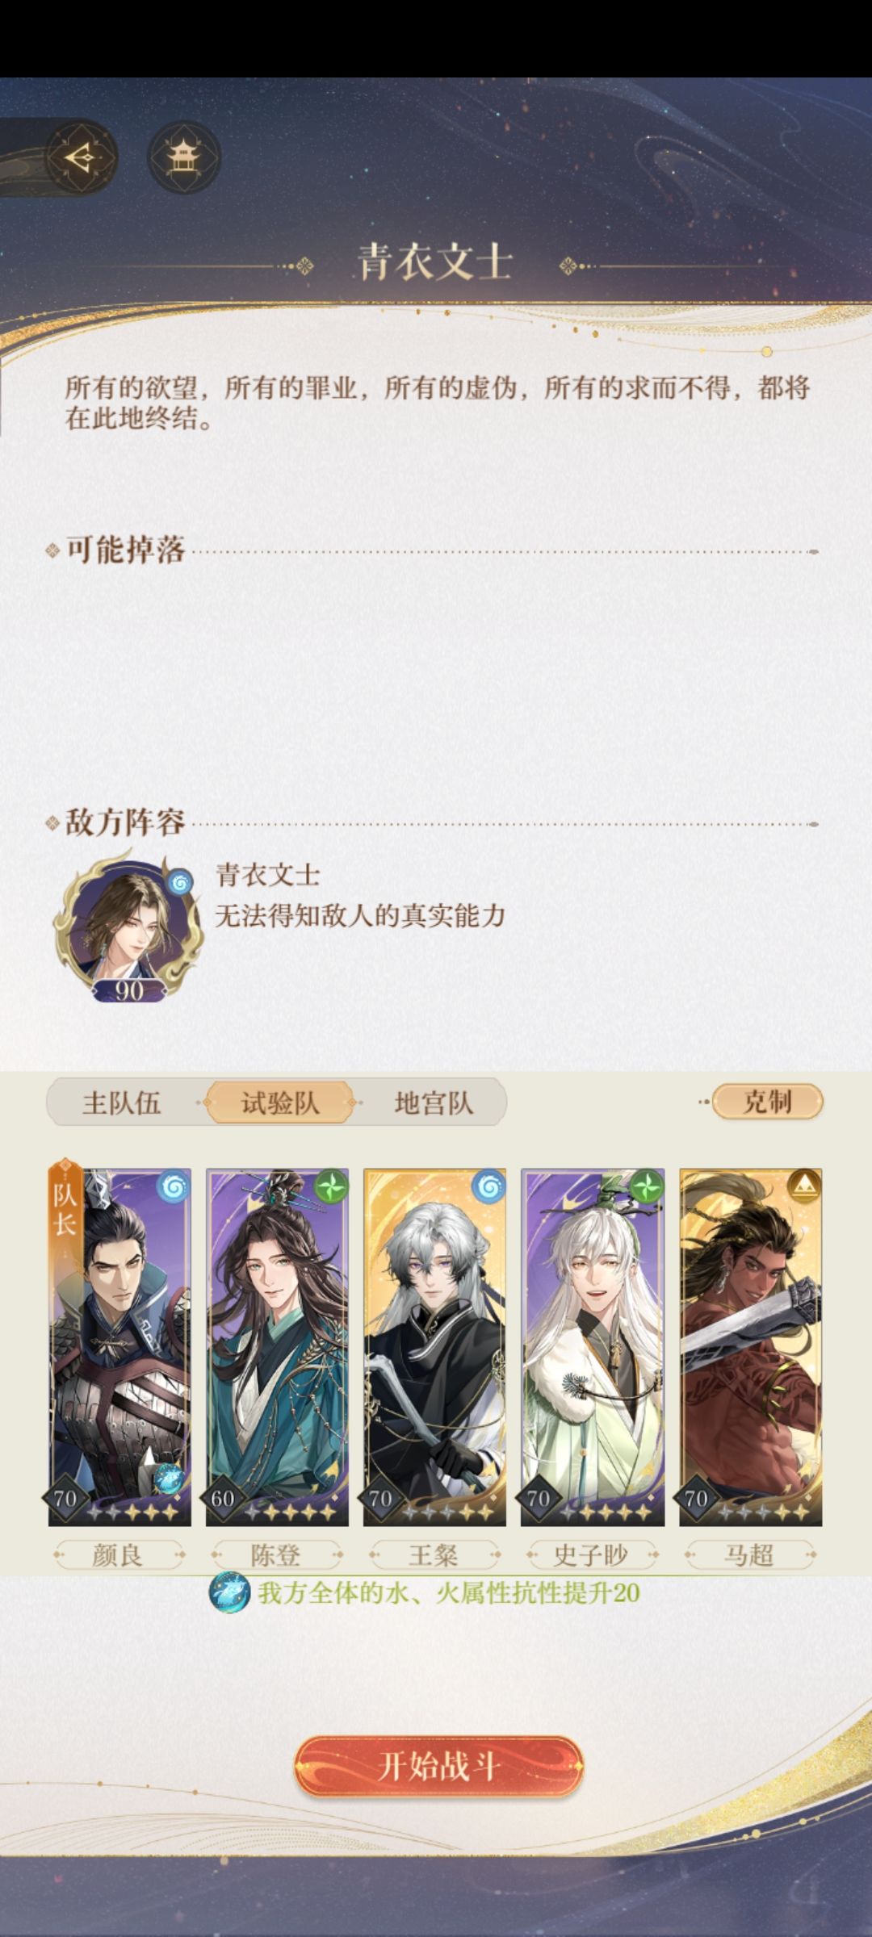Image resolution: width=872 pixels, height=1937 pixels.
Task: Start battle with 开始战斗 button
Action: pyautogui.click(x=438, y=1768)
